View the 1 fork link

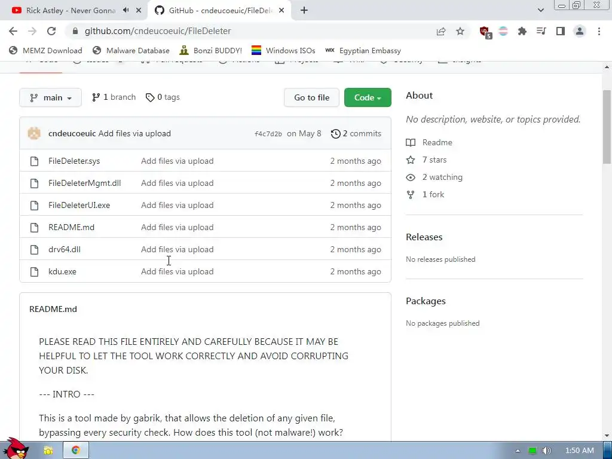tap(426, 194)
